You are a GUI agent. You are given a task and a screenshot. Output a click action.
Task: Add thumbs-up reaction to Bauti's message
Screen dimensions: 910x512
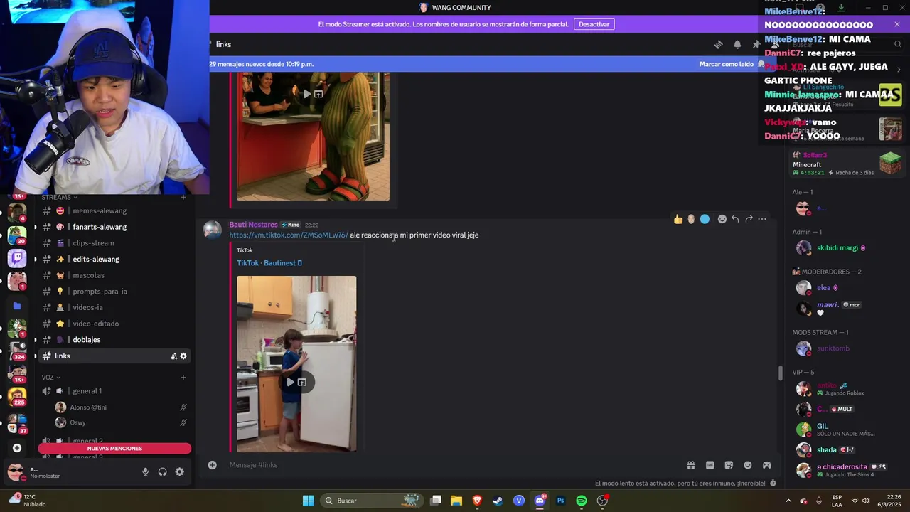[x=678, y=219]
